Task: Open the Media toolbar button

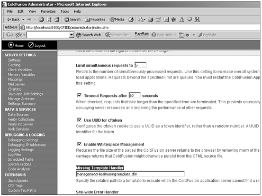Action: pyautogui.click(x=117, y=19)
